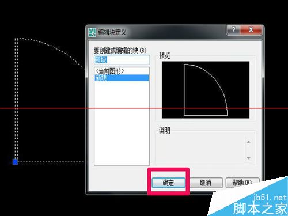Click the 确定 button
The height and width of the screenshot is (216, 288).
(x=168, y=183)
